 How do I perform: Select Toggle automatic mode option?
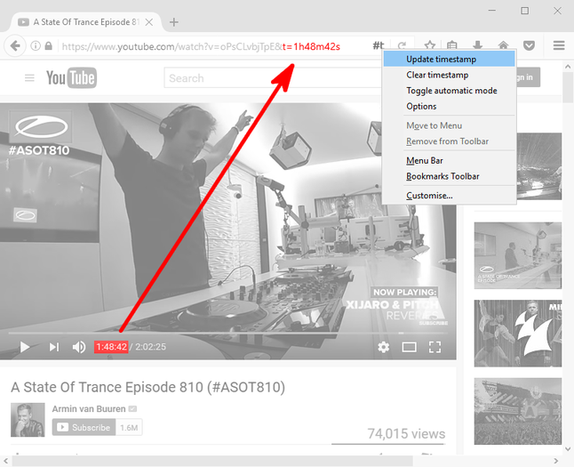point(451,91)
